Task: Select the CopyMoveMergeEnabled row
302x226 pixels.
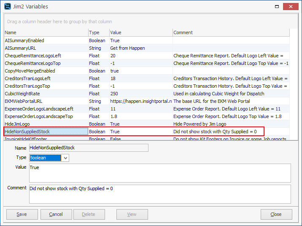Action: pyautogui.click(x=147, y=71)
